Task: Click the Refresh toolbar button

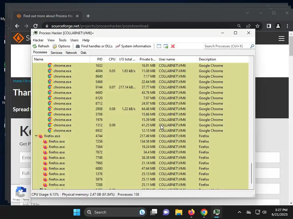Action: [x=41, y=46]
